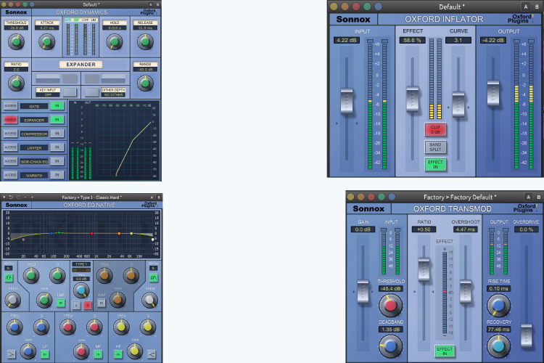
Task: Toggle Effect In button in Oxford Inflator
Action: pos(435,164)
